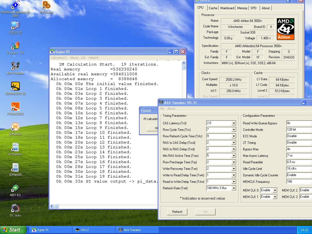Open the Refresh Rate (Tref) dropdown
The image size is (312, 234).
pyautogui.click(x=233, y=188)
